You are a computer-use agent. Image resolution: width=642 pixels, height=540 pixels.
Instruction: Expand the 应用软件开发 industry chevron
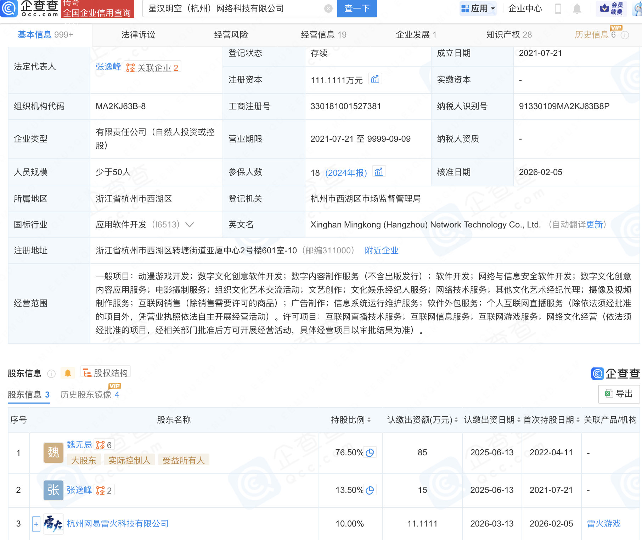click(190, 225)
